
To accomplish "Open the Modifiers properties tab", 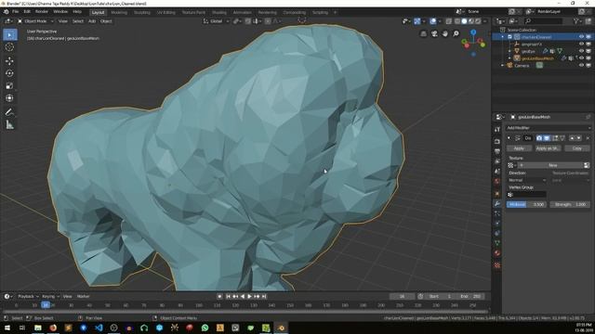I will [497, 204].
